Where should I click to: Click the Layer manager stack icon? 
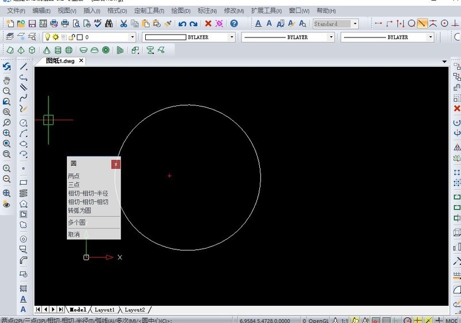pos(10,37)
